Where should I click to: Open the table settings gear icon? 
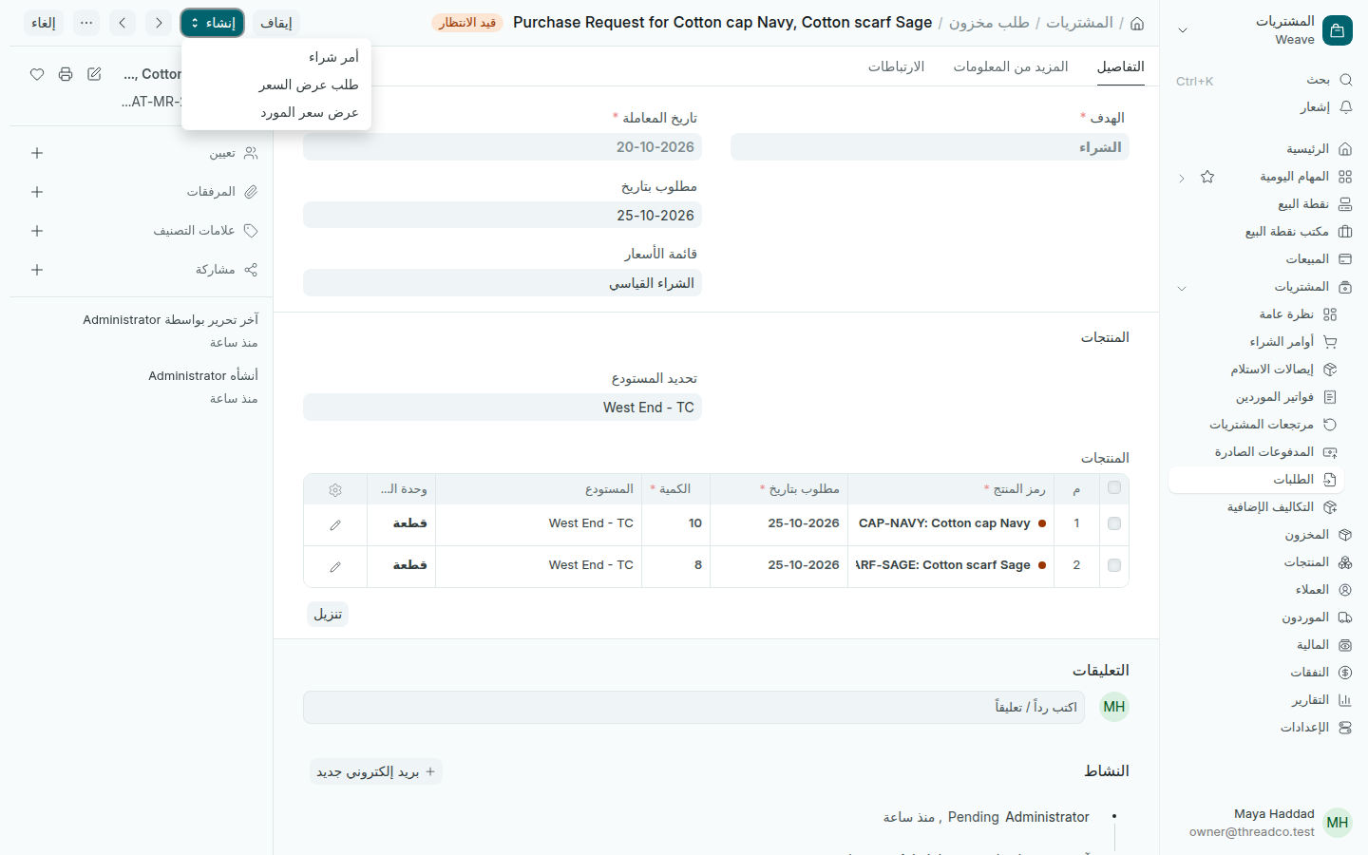coord(335,490)
